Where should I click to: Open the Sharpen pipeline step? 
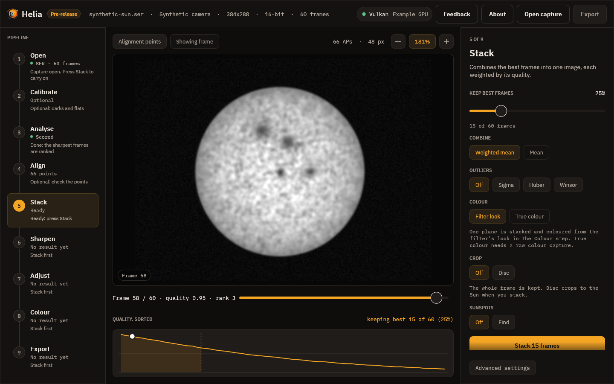tap(53, 247)
